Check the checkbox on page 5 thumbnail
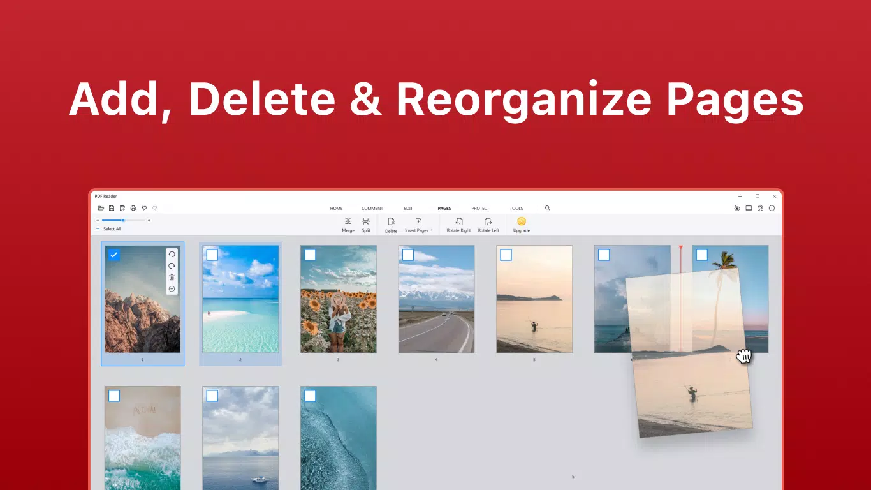This screenshot has width=871, height=490. pyautogui.click(x=506, y=255)
